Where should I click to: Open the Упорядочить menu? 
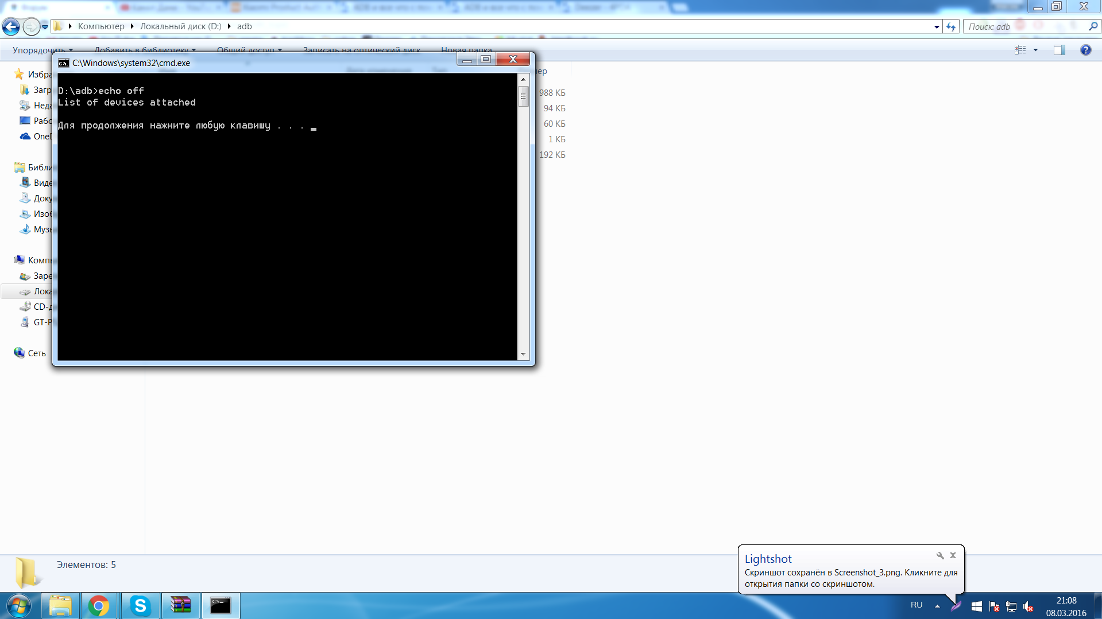pyautogui.click(x=42, y=50)
